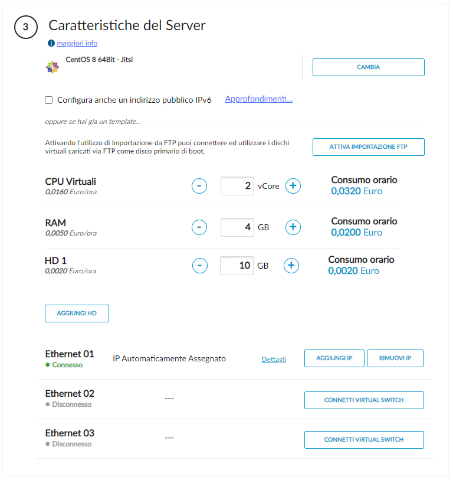The height and width of the screenshot is (480, 453).
Task: Enable public IPv6 address checkbox
Action: click(49, 100)
